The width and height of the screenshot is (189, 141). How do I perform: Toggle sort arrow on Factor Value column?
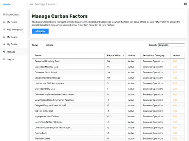pos(123,55)
